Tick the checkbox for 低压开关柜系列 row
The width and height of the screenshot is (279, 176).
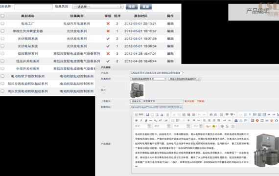2,61
